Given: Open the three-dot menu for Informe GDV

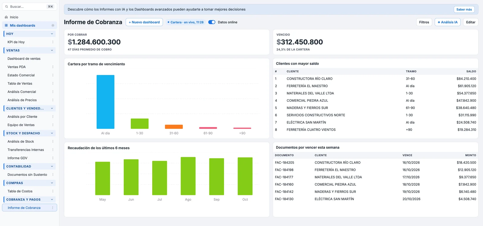Looking at the screenshot, I should (53, 158).
